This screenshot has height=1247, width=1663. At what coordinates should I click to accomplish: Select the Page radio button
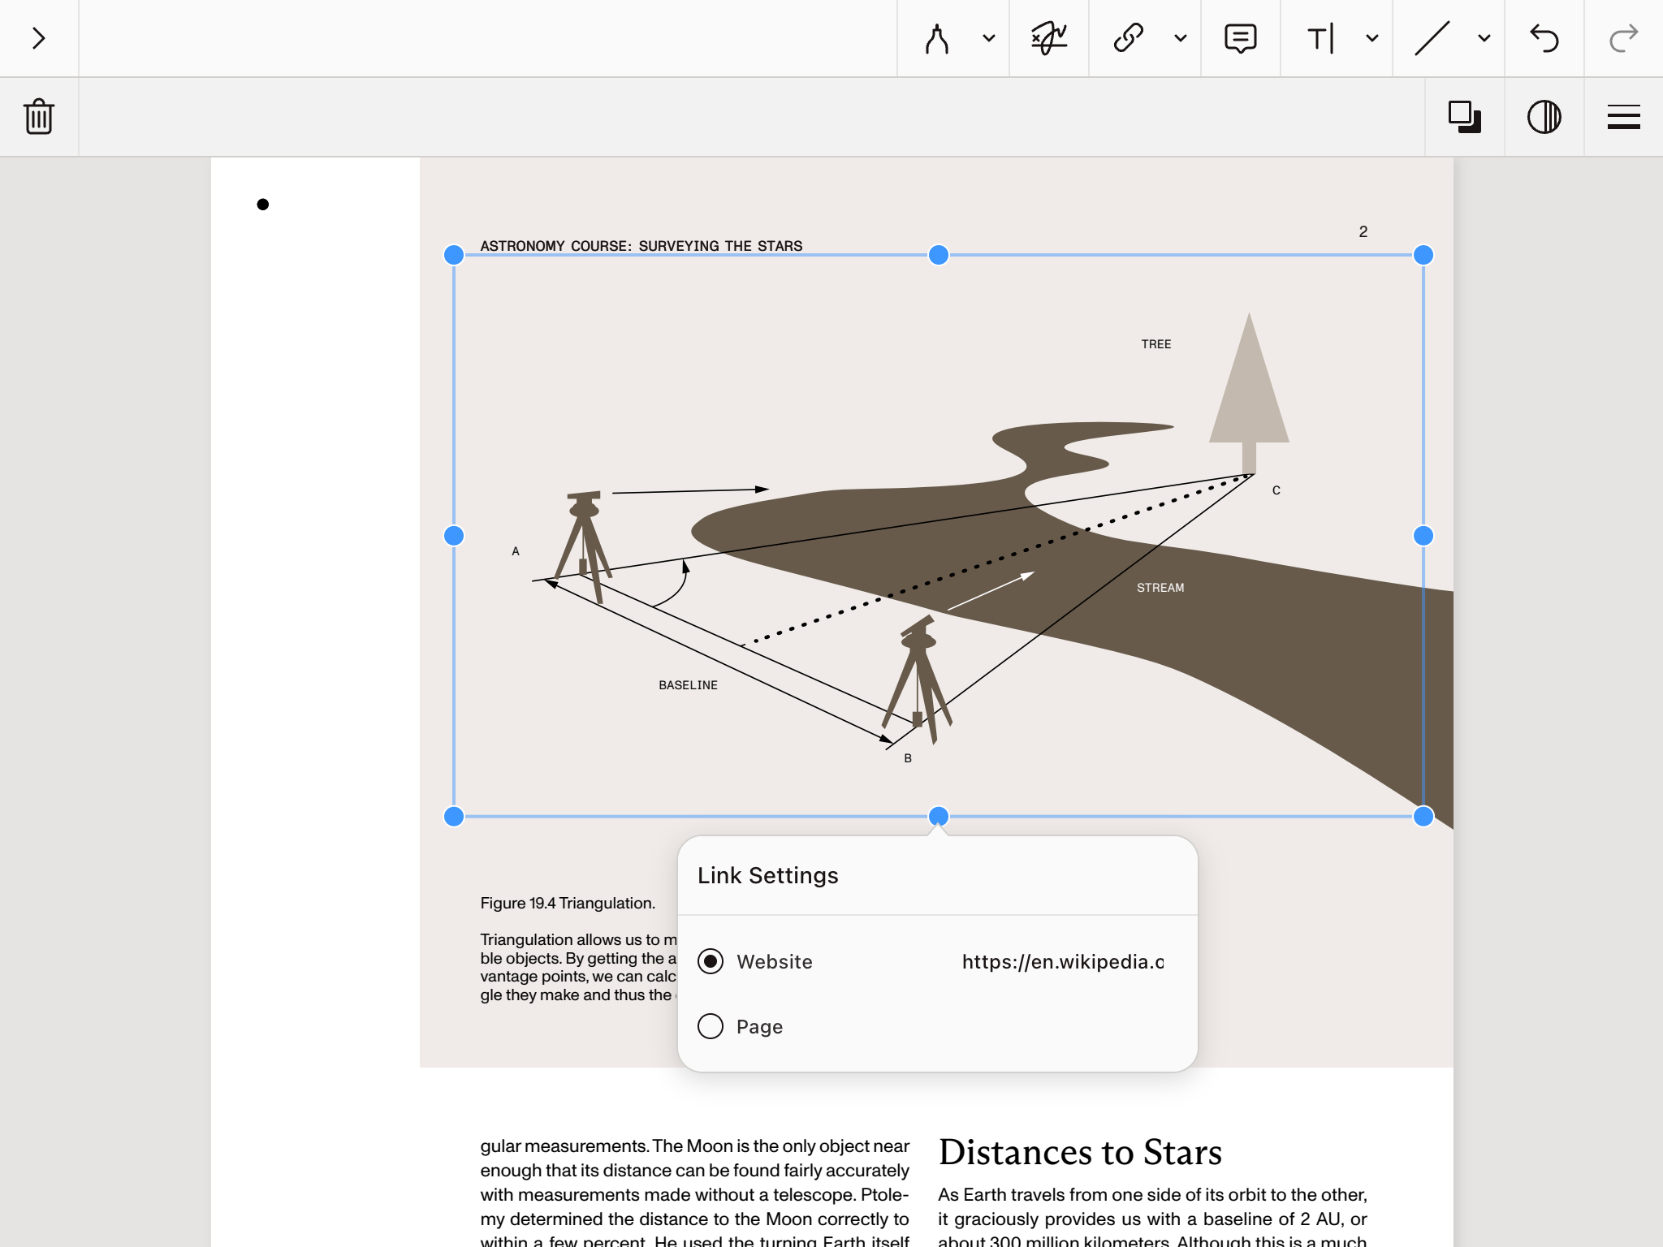pos(711,1026)
